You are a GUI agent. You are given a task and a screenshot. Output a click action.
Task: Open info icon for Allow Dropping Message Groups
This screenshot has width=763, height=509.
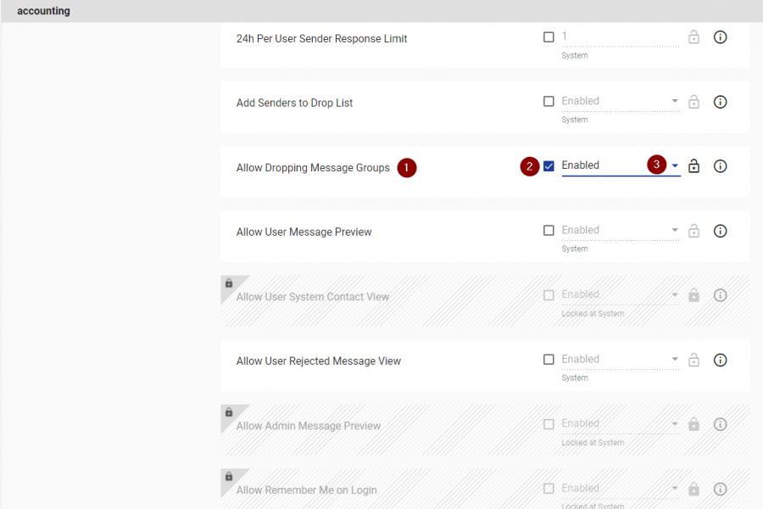[720, 166]
